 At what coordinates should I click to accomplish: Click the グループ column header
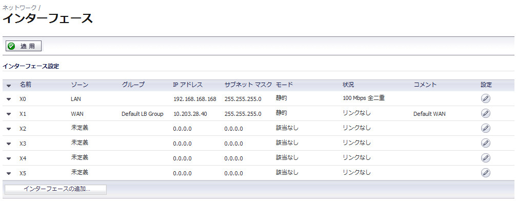[x=133, y=85]
